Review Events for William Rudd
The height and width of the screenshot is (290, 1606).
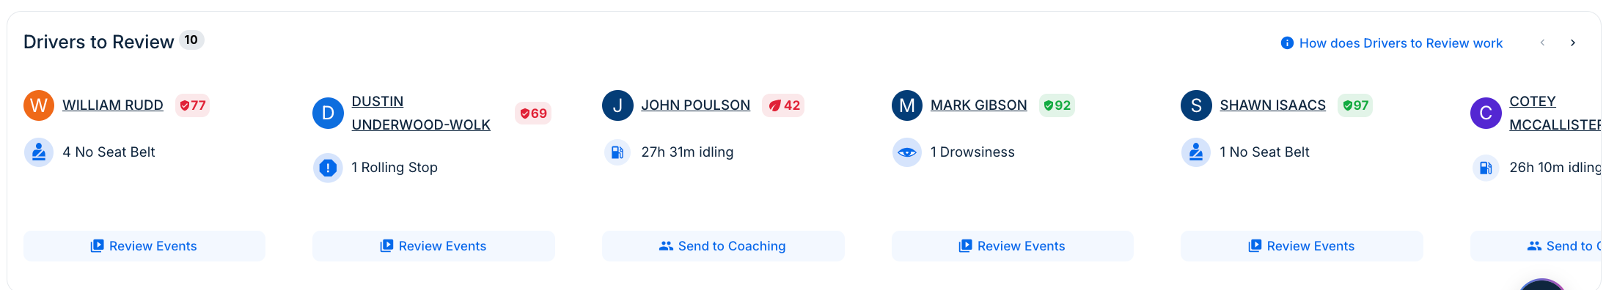click(144, 246)
